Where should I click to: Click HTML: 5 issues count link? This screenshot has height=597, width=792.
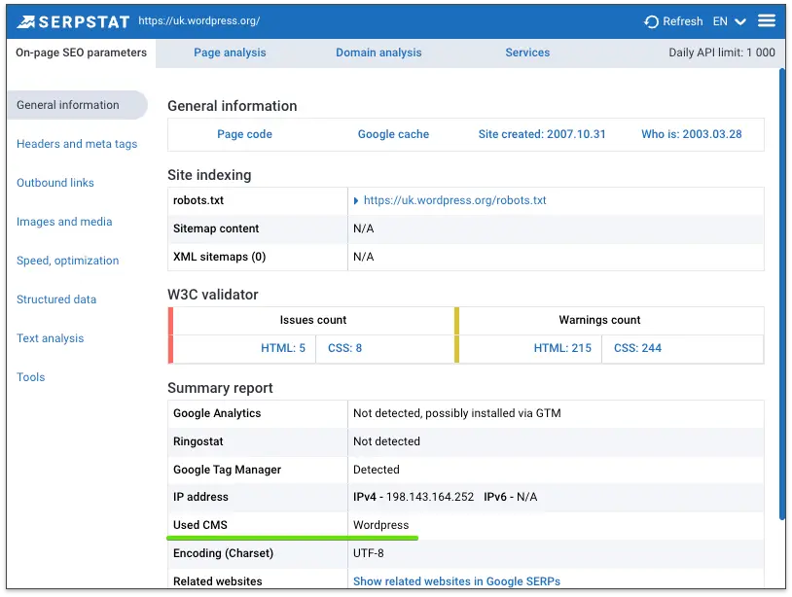(x=283, y=348)
